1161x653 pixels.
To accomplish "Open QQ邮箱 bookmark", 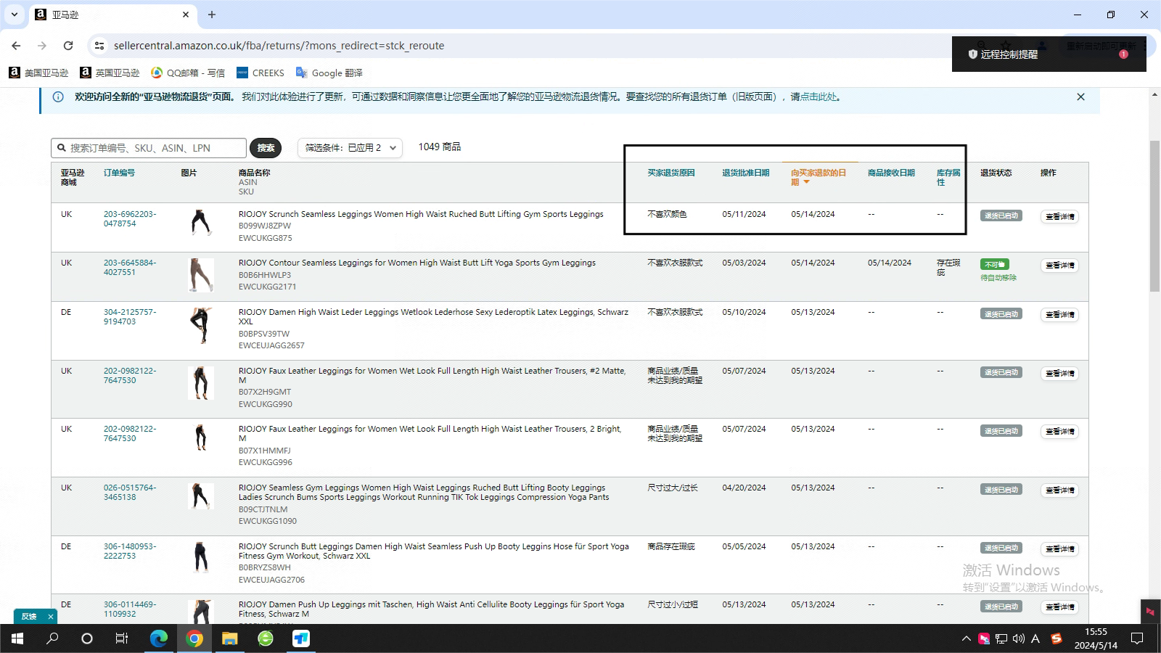I will tap(188, 73).
